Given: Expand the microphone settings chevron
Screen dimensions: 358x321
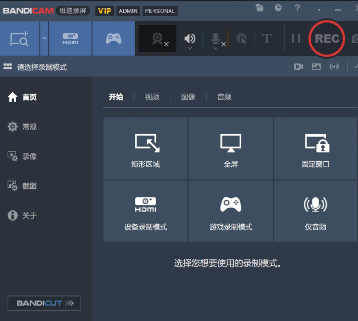Looking at the screenshot, I should [215, 48].
